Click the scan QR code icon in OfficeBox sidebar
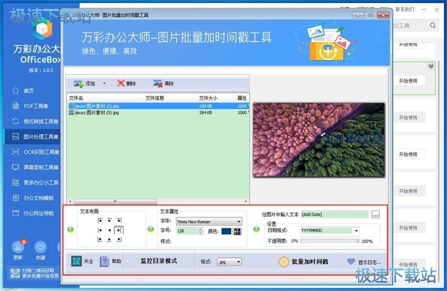 coord(15,273)
